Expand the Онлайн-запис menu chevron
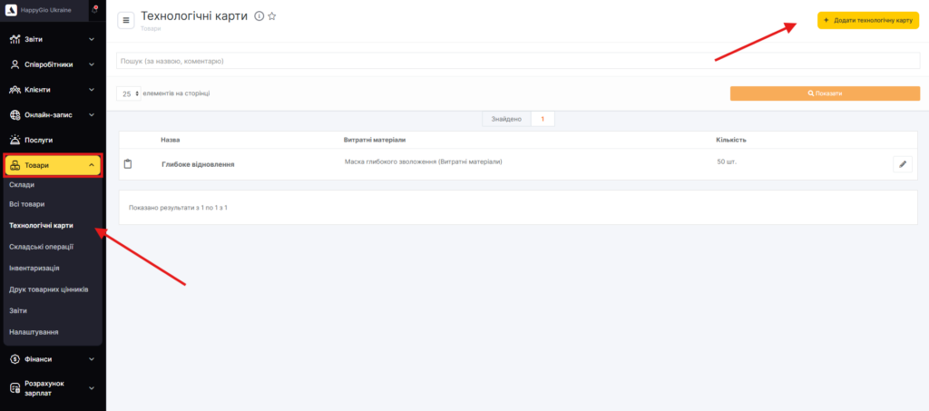The width and height of the screenshot is (929, 411). click(92, 115)
